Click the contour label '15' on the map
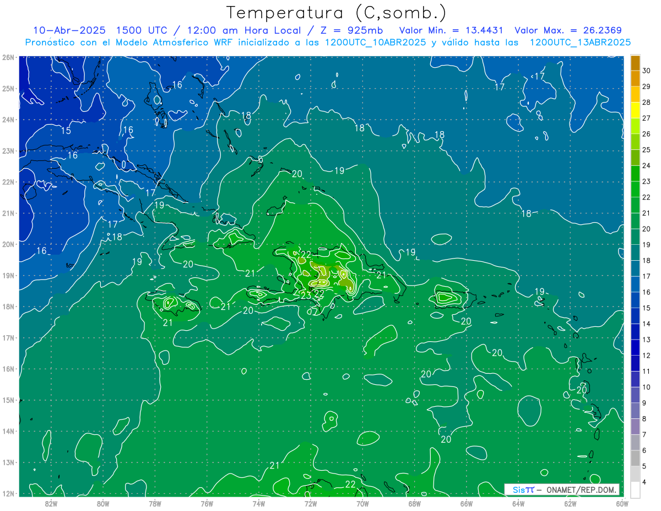661x511 pixels. [66, 131]
